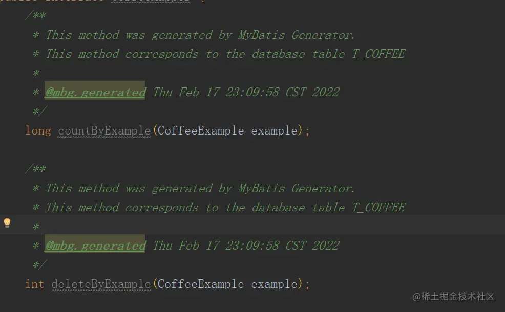505x312 pixels.
Task: Click CoffeeExample type in countByExample signature
Action: [x=201, y=130]
